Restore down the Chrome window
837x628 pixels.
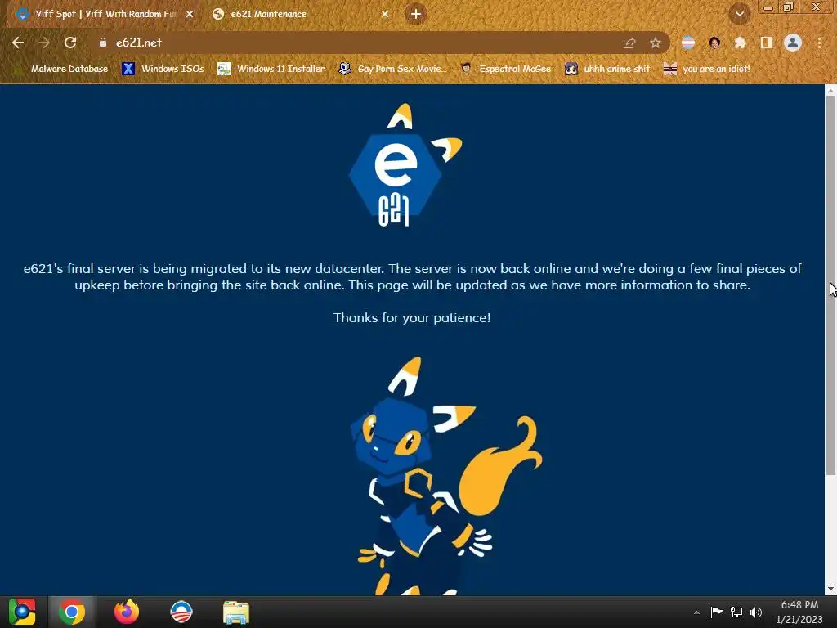(789, 7)
